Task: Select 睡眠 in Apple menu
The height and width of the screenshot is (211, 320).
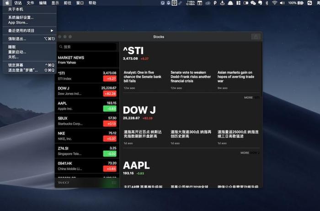Action: click(29, 47)
